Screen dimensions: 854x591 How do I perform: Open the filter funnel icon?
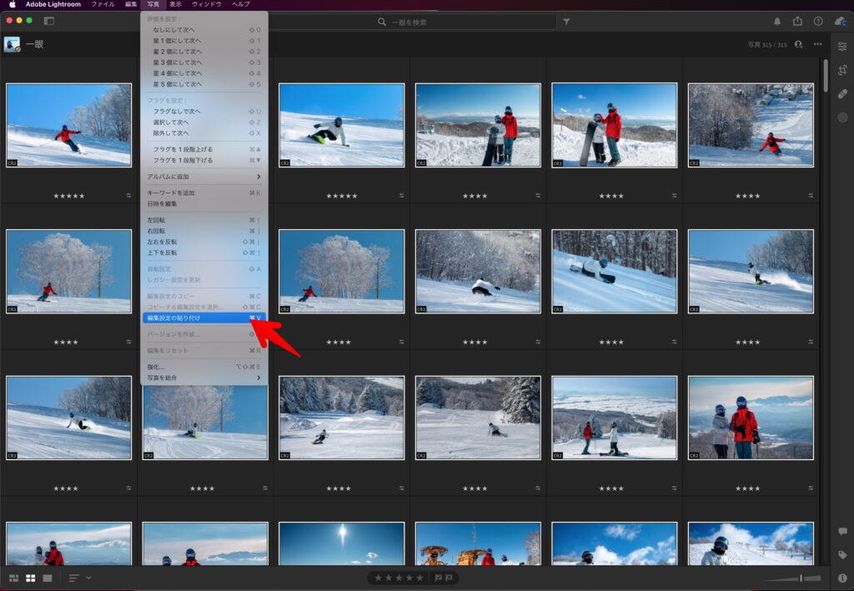click(x=566, y=22)
